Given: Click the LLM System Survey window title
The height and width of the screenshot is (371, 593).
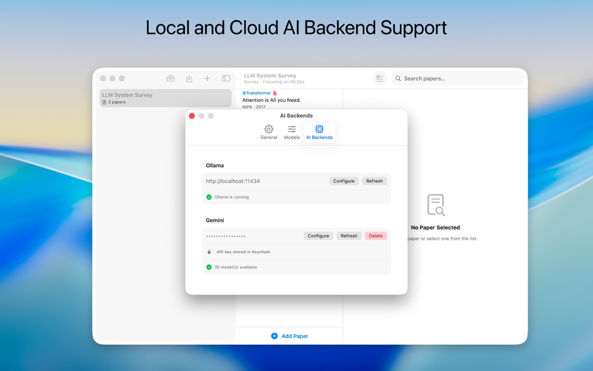Looking at the screenshot, I should point(270,76).
